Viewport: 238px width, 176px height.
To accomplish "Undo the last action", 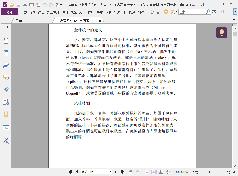I will click(x=45, y=5).
